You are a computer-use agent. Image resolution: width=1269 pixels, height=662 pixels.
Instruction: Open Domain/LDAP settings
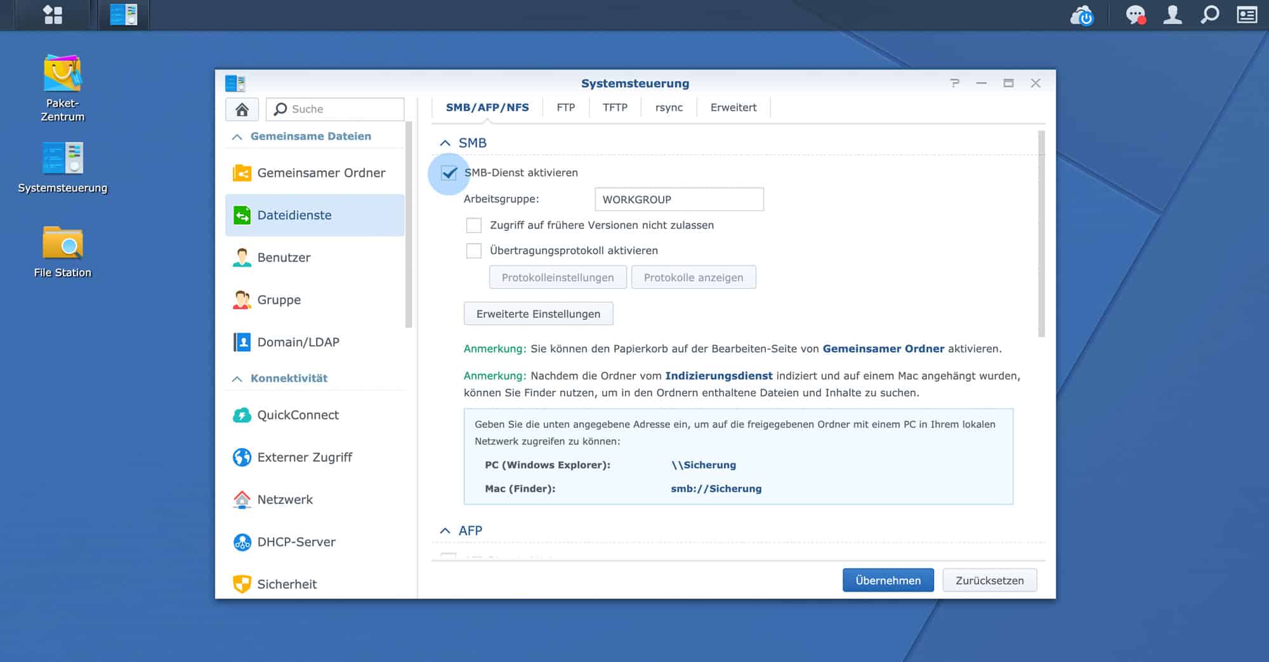click(315, 342)
